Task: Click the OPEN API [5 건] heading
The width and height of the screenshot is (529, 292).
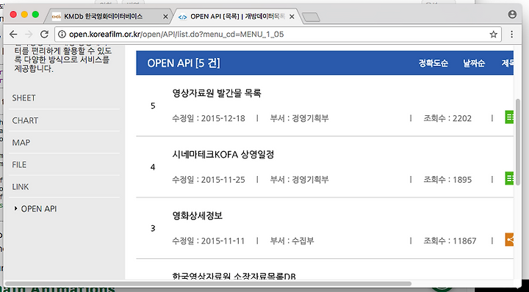Action: (184, 63)
